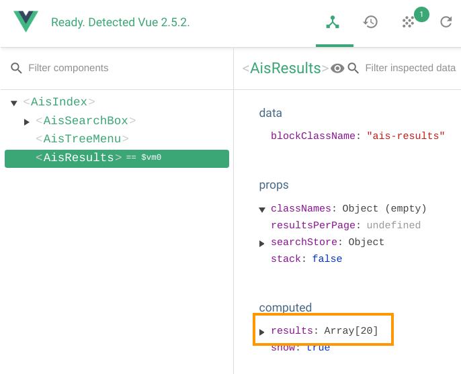Collapse the AisIndex tree node

[x=14, y=103]
